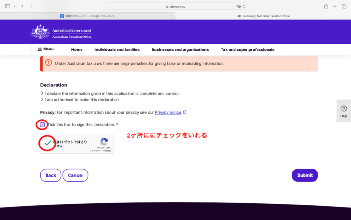The width and height of the screenshot is (351, 220).
Task: Click the Cancel button
Action: [x=75, y=175]
